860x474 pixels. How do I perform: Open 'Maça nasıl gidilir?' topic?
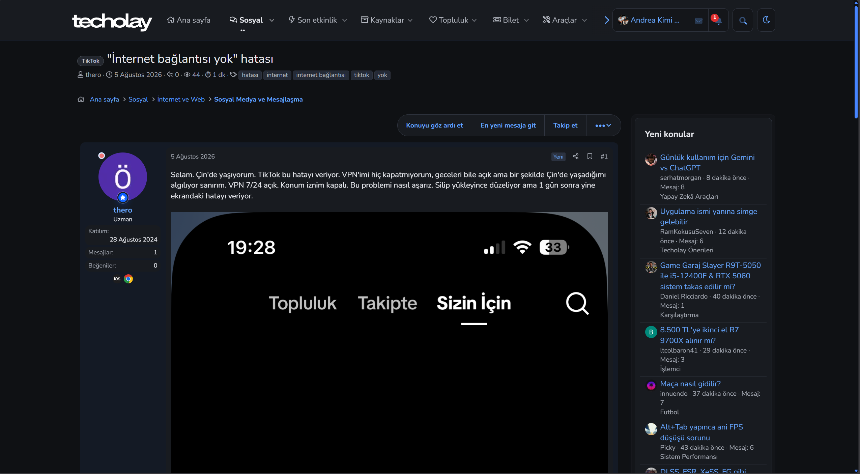pos(690,384)
